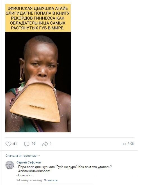Like the post with heart icon
The height and width of the screenshot is (185, 142).
8,144
